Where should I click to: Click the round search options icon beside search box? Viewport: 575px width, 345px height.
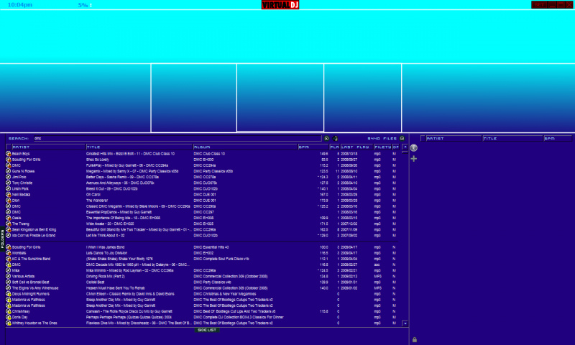tap(326, 139)
